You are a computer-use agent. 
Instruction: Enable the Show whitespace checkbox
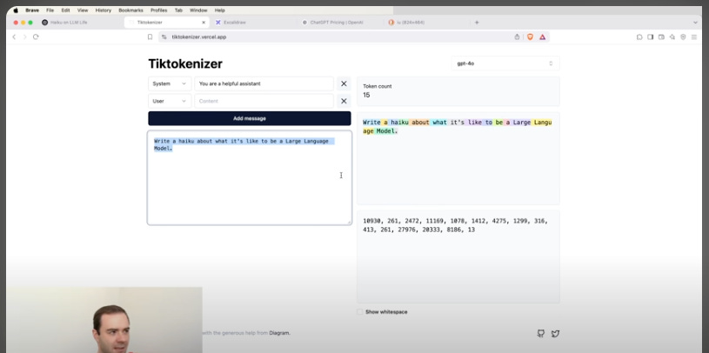(x=360, y=312)
